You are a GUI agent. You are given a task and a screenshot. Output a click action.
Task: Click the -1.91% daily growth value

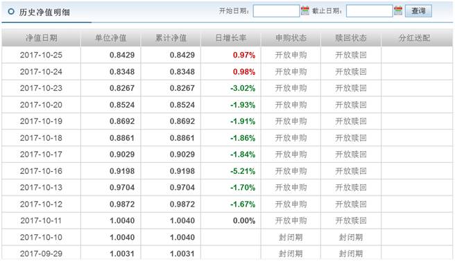click(x=243, y=121)
